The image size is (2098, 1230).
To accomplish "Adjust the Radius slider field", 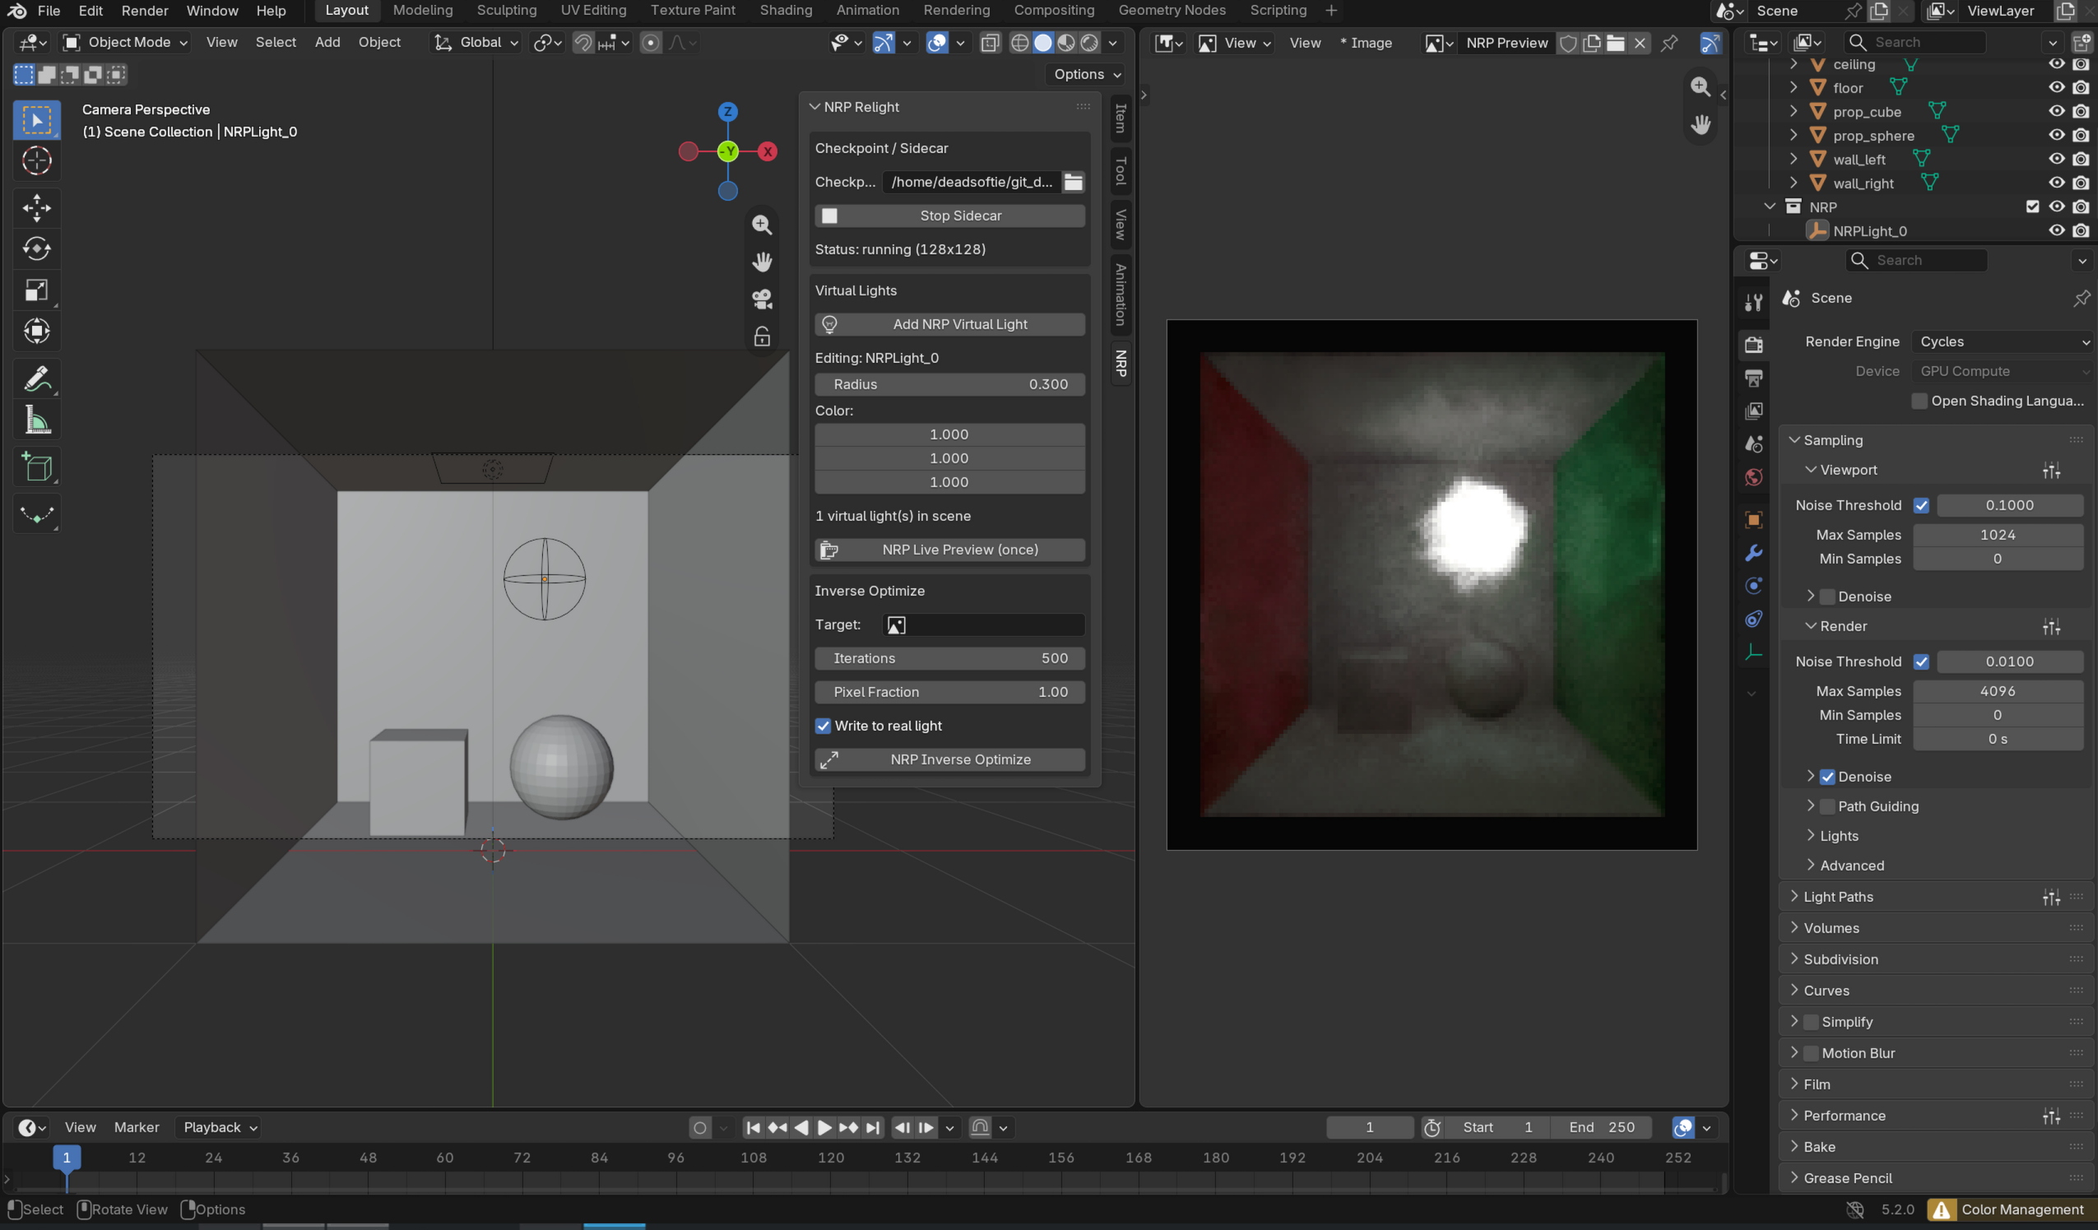I will click(x=949, y=384).
